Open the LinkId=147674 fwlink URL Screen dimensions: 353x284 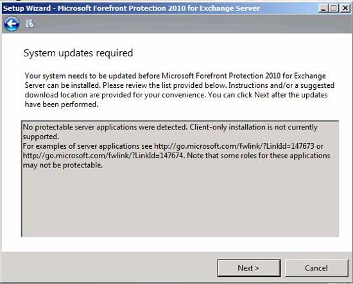[x=103, y=156]
